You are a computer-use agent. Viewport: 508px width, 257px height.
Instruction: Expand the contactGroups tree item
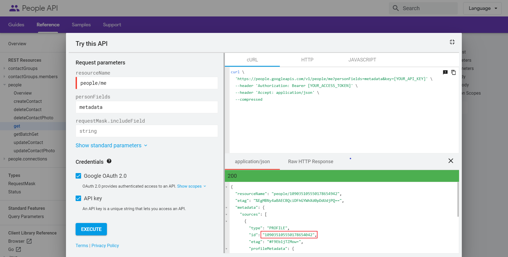tap(4, 68)
